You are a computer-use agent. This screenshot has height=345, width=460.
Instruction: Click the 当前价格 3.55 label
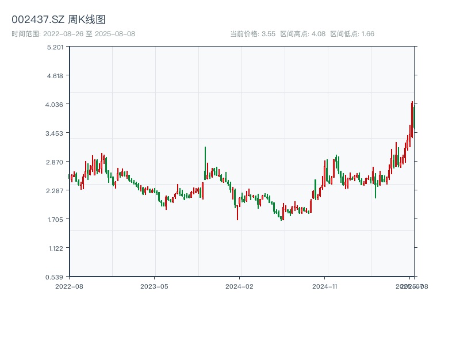(252, 34)
